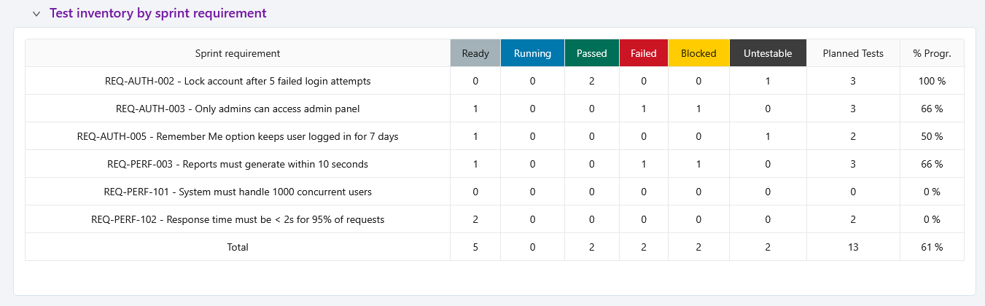The width and height of the screenshot is (985, 306).
Task: Collapse the Test inventory by sprint requirement section
Action: coord(36,14)
